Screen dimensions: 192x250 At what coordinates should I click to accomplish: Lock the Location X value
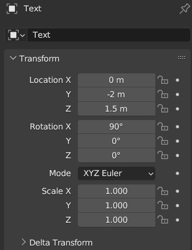point(163,80)
